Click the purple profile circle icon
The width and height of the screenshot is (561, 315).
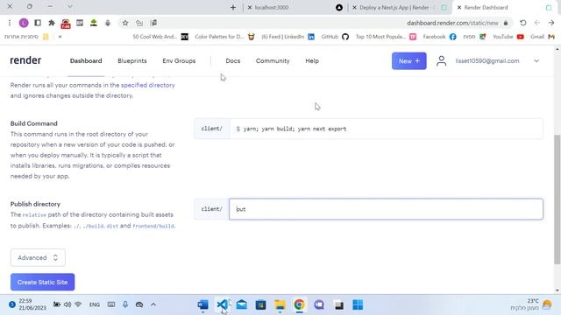(24, 23)
